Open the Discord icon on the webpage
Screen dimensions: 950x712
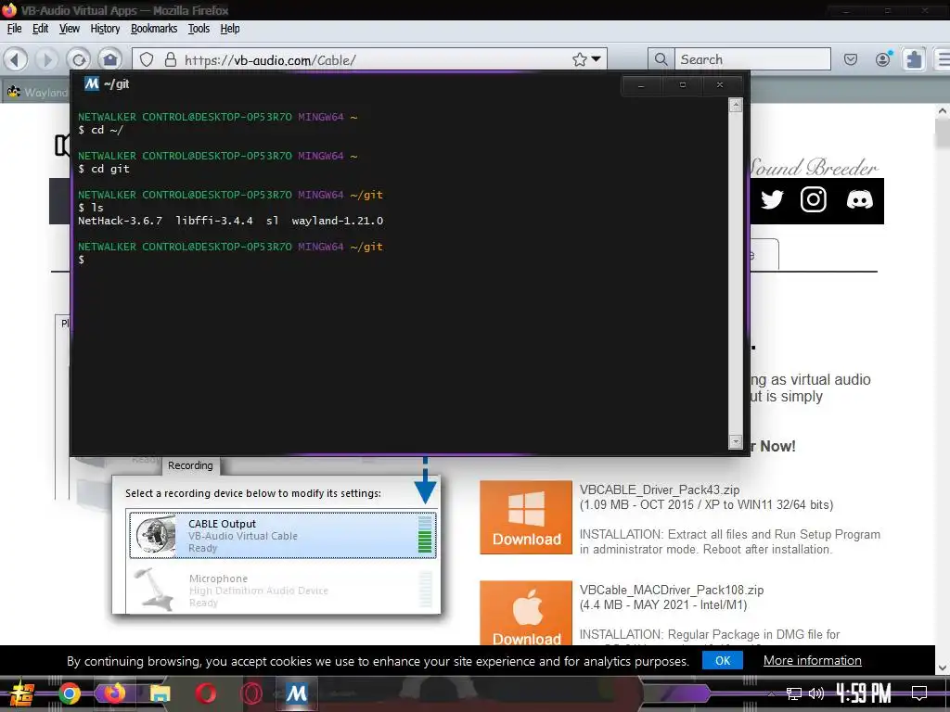pos(859,199)
